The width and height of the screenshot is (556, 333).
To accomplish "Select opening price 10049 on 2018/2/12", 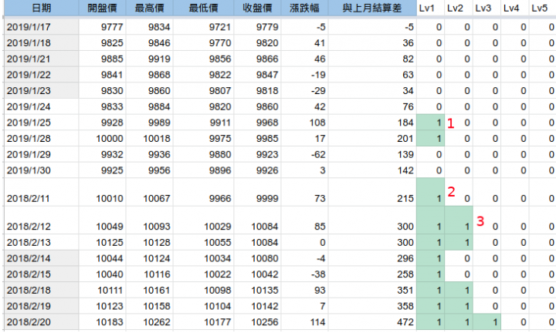I will [102, 220].
